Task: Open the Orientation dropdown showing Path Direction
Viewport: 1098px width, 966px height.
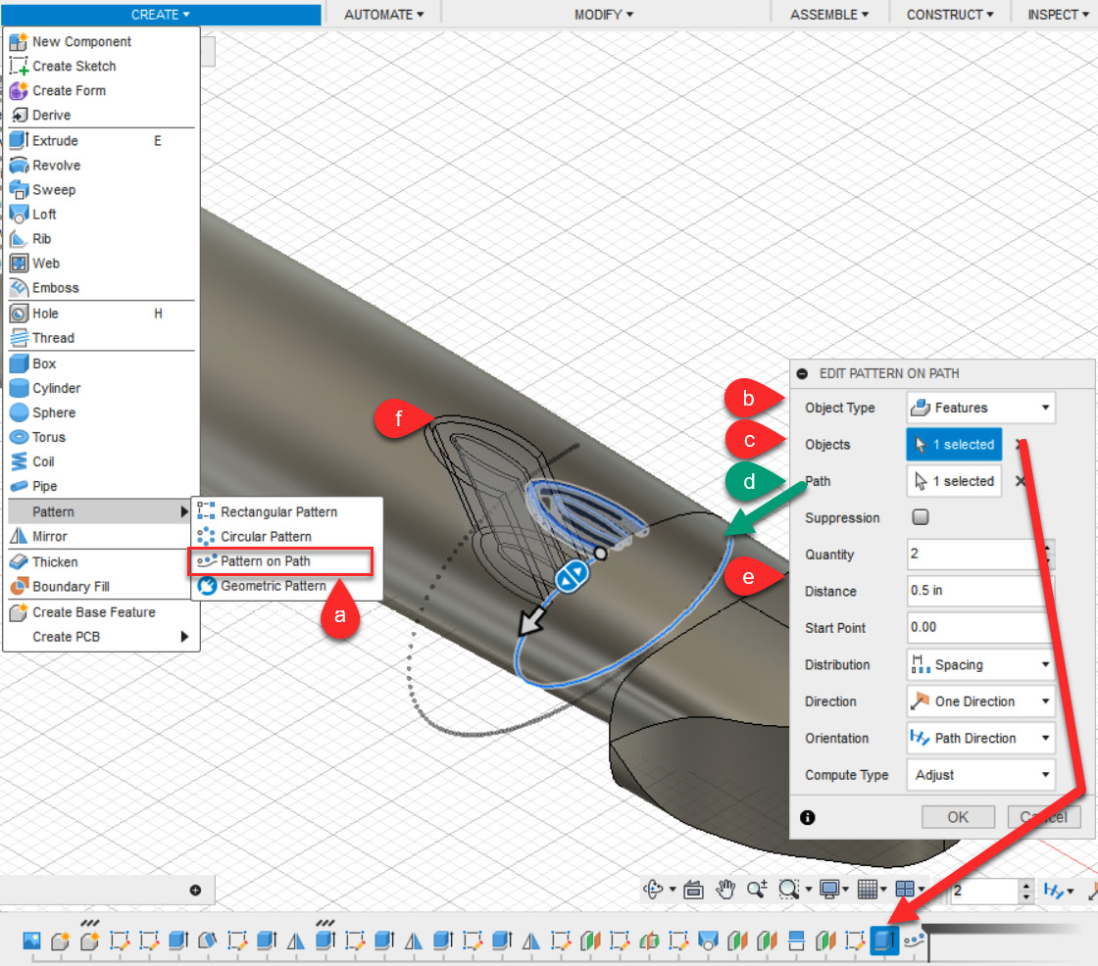Action: [979, 738]
